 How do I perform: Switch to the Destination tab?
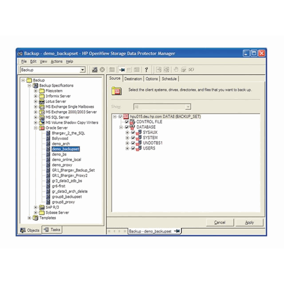133,79
